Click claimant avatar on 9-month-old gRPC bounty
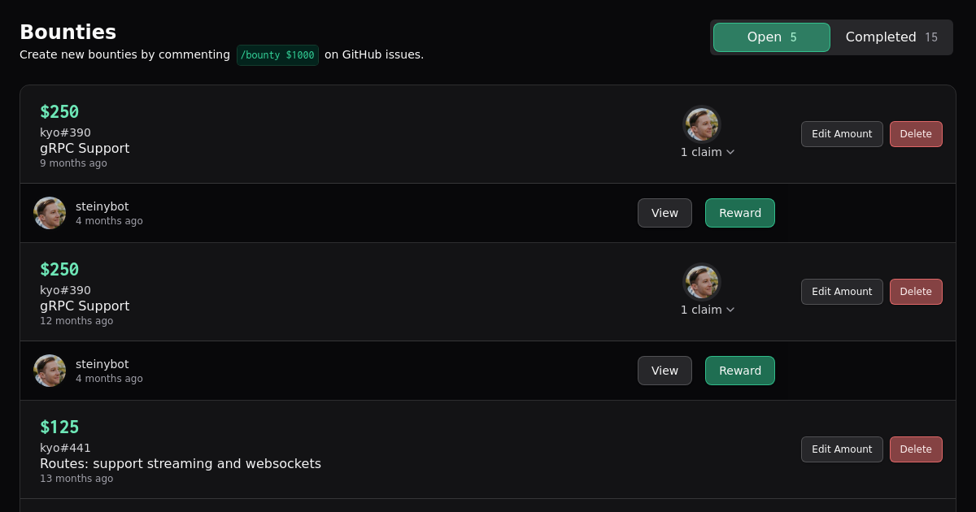 (x=701, y=124)
